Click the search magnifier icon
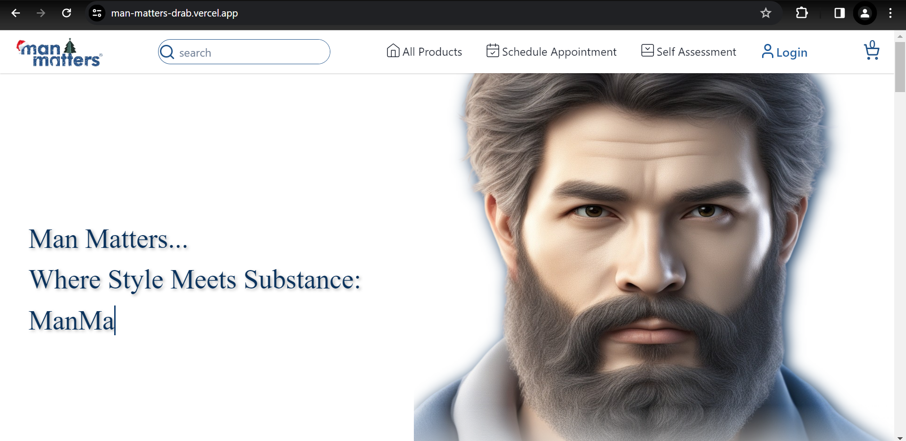 (167, 52)
